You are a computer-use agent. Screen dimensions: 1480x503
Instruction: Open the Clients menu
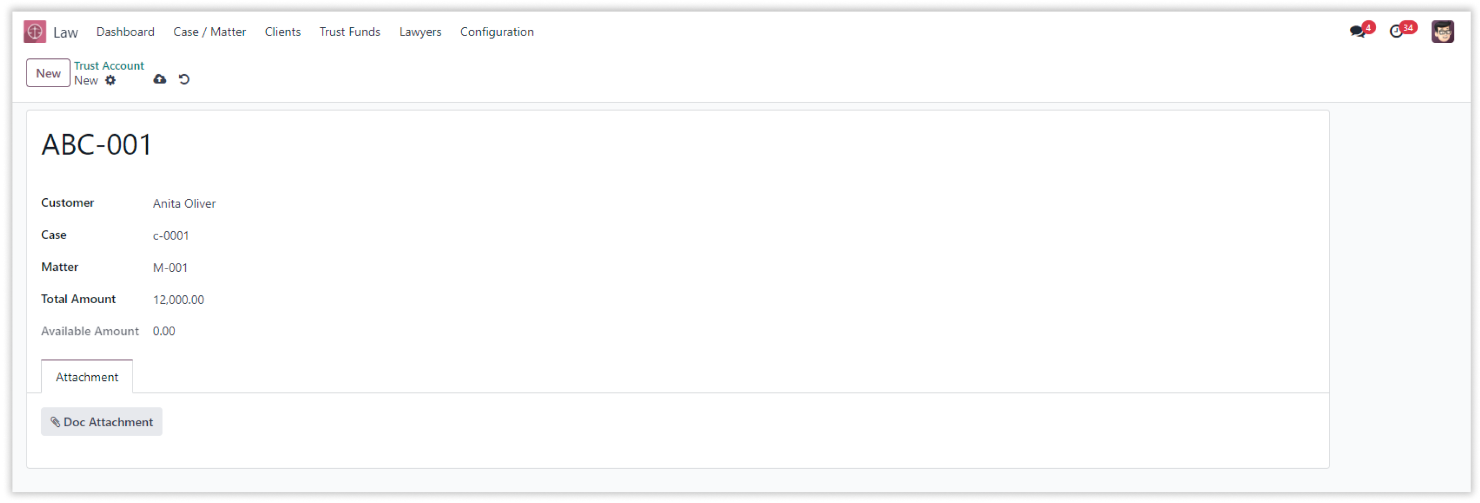coord(282,32)
